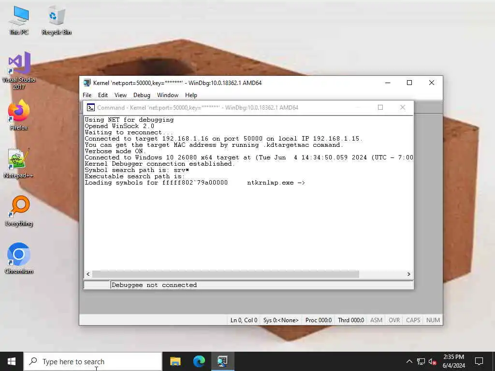Open the network status tray icon
This screenshot has height=371, width=495.
pos(421,361)
